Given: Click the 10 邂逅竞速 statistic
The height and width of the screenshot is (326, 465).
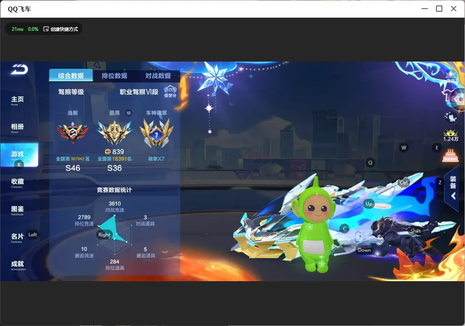Looking at the screenshot, I should click(84, 252).
